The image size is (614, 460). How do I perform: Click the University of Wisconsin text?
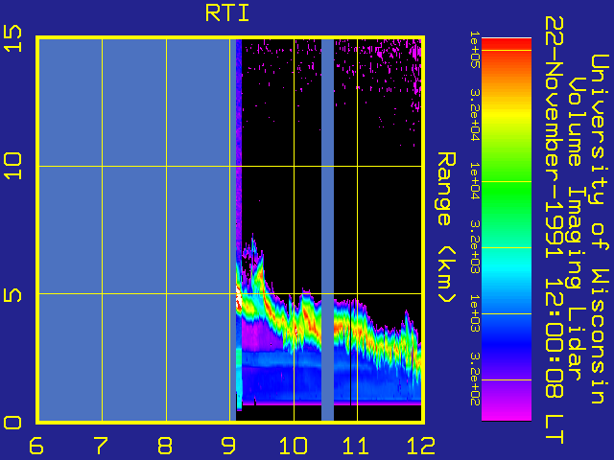click(x=599, y=229)
